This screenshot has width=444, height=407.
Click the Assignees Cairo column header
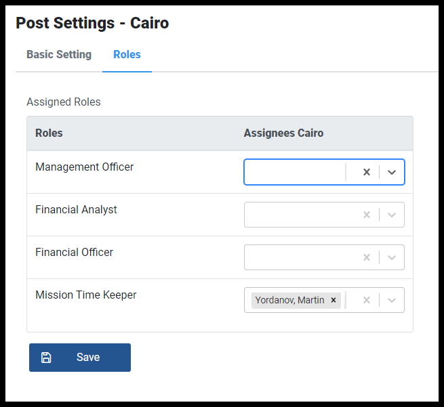(283, 133)
